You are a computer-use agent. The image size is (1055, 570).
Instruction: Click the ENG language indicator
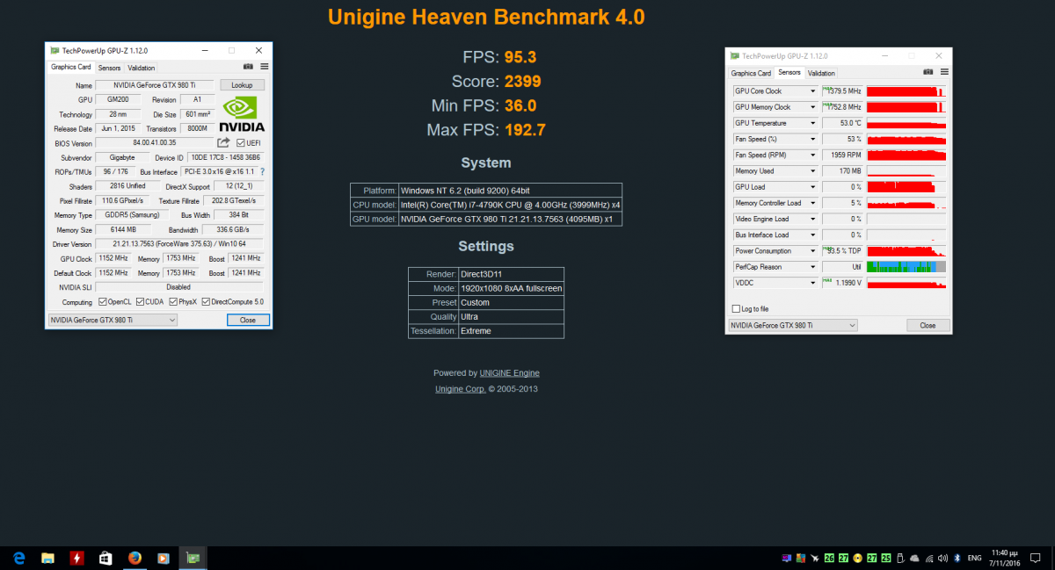point(974,558)
